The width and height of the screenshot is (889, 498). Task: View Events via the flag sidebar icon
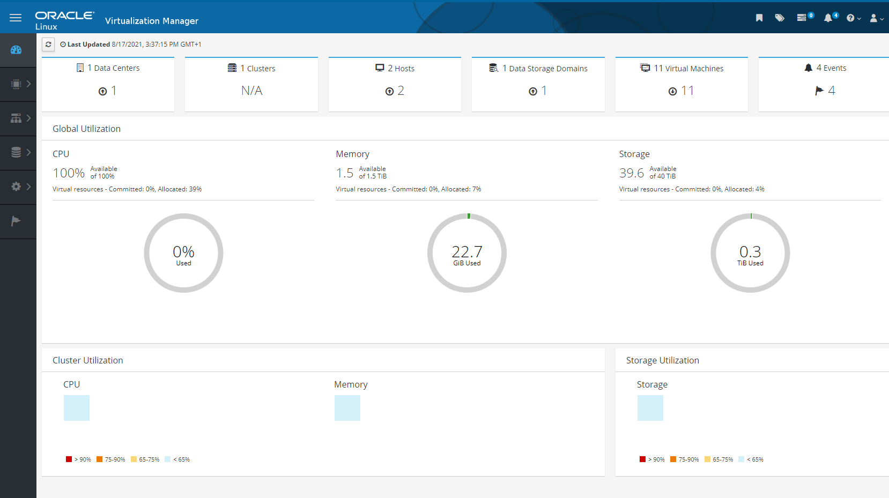click(16, 221)
